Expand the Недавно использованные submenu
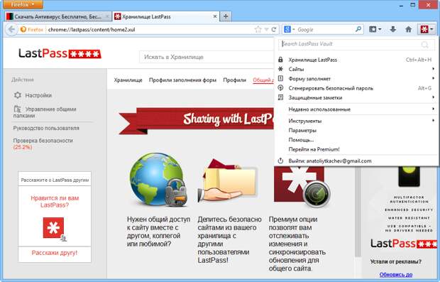 pos(433,109)
